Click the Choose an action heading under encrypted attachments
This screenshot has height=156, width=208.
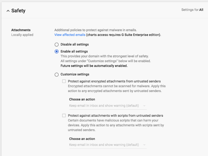tap(82, 99)
